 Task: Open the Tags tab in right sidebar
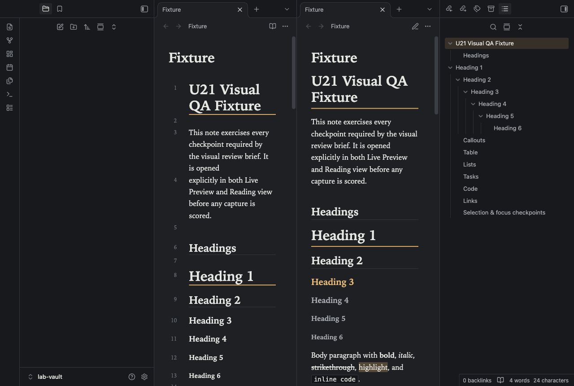coord(477,9)
